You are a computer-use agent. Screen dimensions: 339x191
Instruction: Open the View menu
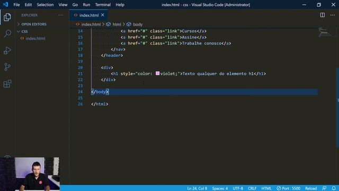tap(63, 5)
